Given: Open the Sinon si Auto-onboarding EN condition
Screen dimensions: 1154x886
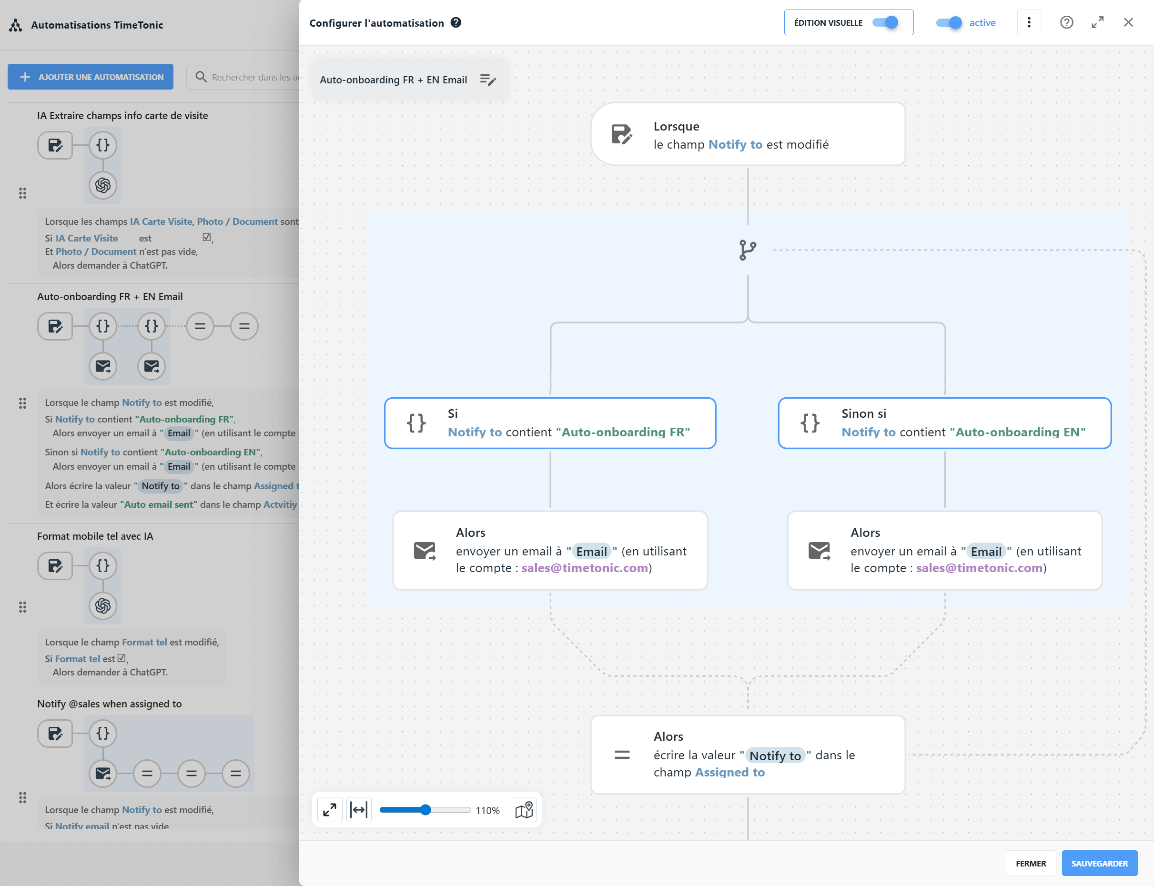Looking at the screenshot, I should [944, 423].
